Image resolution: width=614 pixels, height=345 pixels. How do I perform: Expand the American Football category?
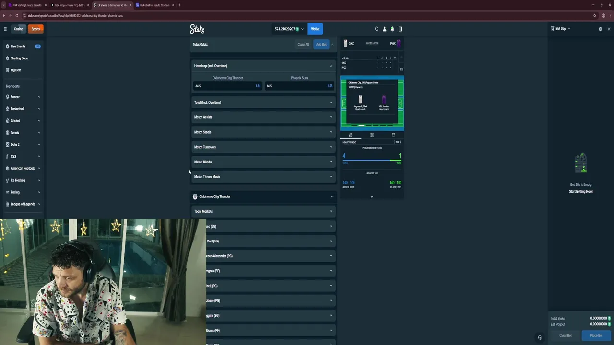23,168
